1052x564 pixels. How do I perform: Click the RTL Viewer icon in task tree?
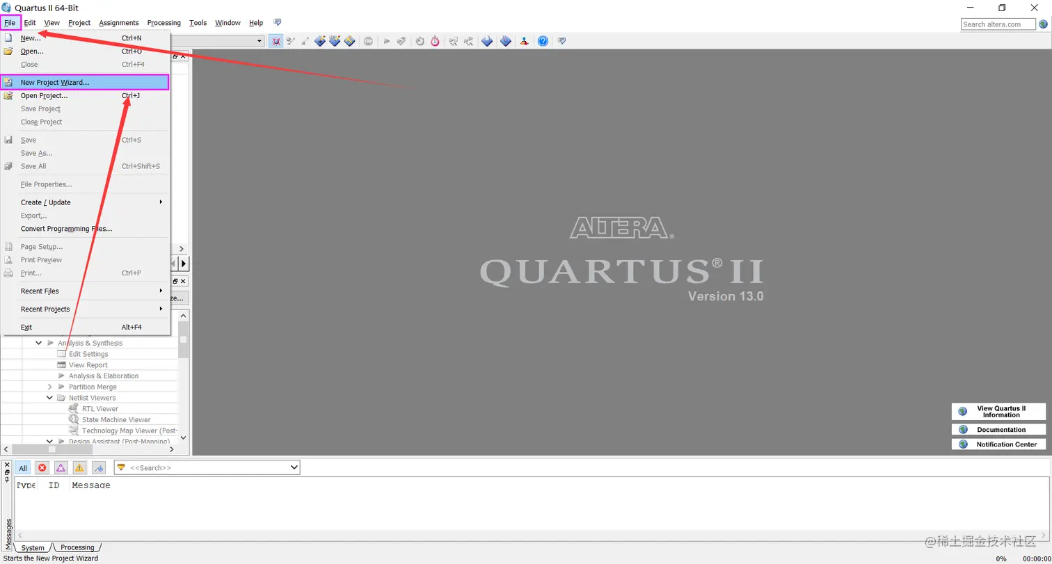73,409
